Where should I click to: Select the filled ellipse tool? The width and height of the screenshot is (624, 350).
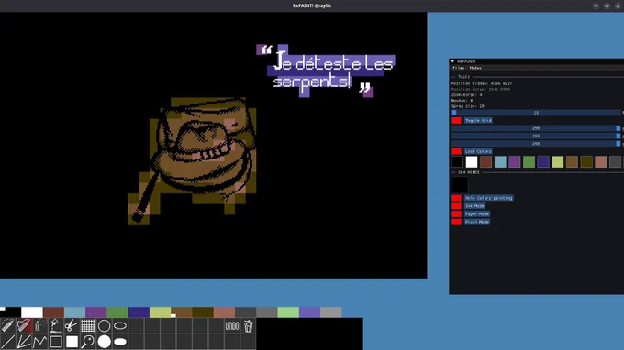(120, 342)
